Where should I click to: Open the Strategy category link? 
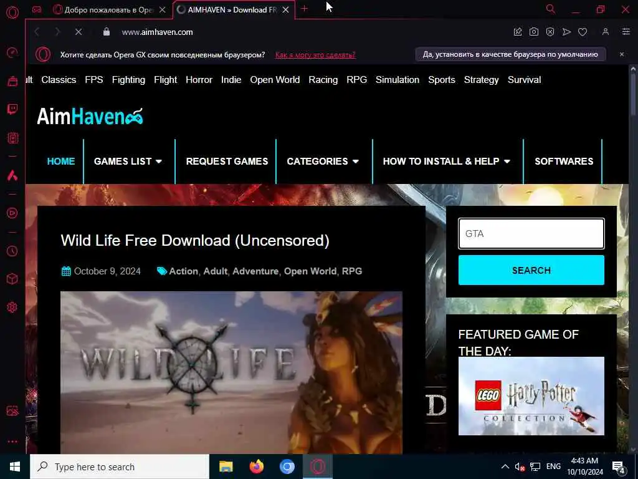pos(482,80)
